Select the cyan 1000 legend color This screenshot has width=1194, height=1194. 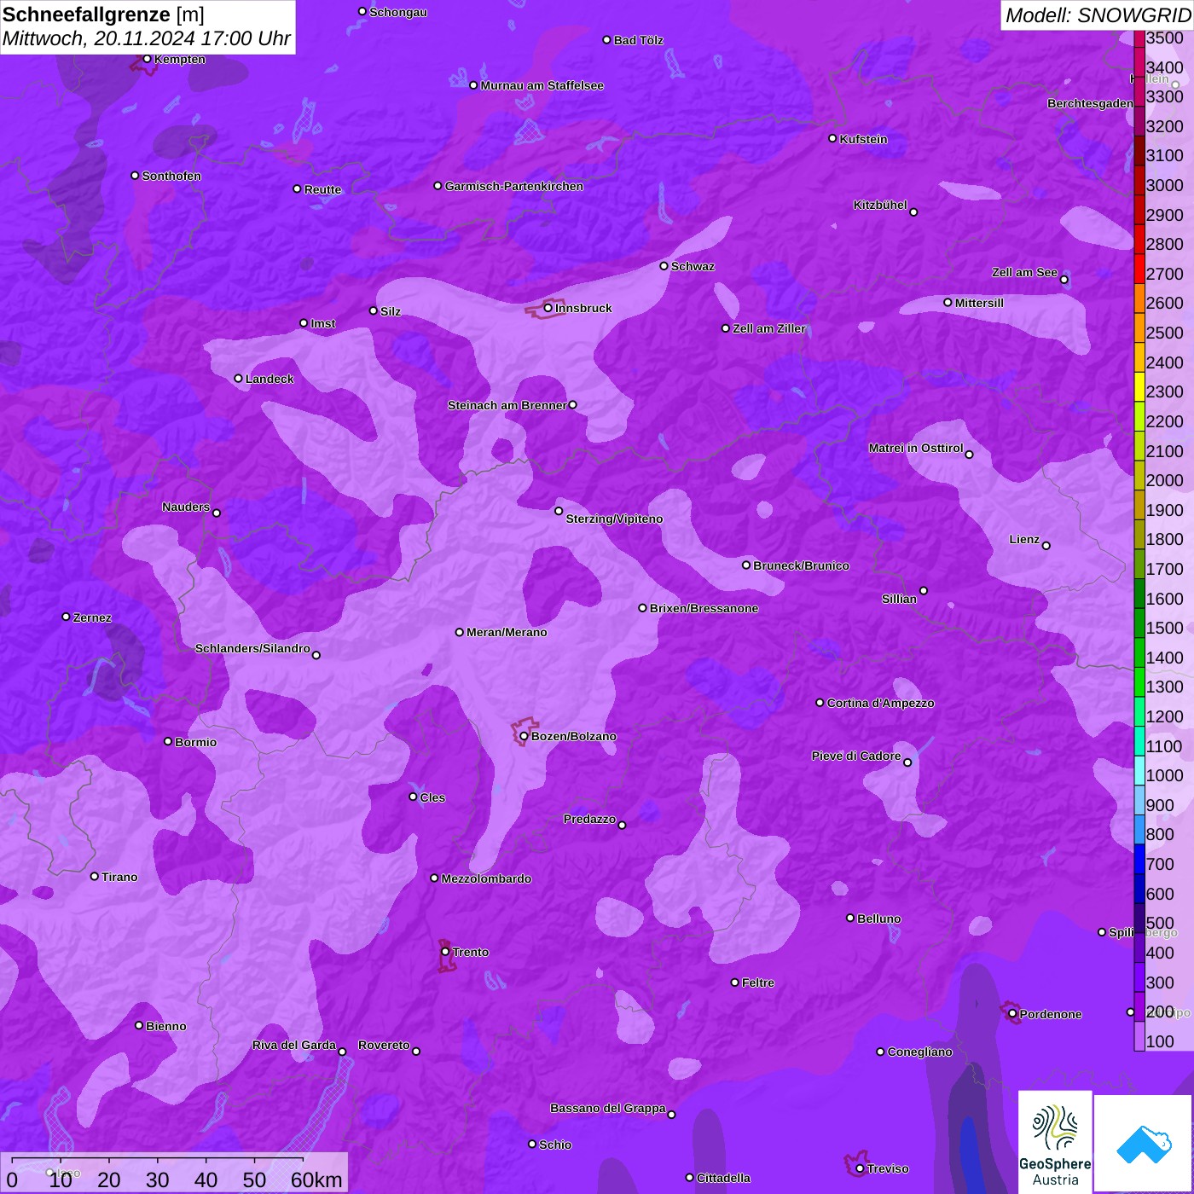click(1139, 770)
